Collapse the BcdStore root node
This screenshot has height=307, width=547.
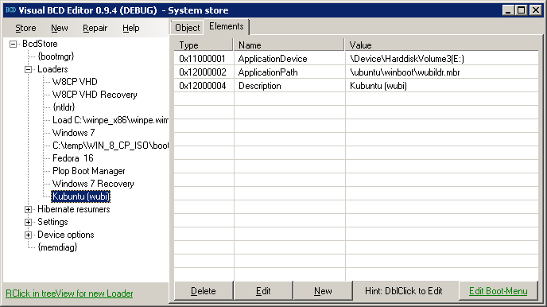[x=14, y=44]
